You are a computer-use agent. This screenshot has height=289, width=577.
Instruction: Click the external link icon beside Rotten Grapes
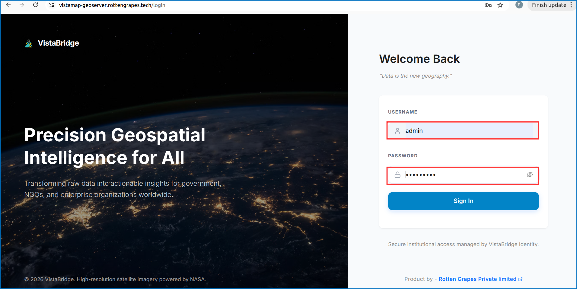click(520, 279)
